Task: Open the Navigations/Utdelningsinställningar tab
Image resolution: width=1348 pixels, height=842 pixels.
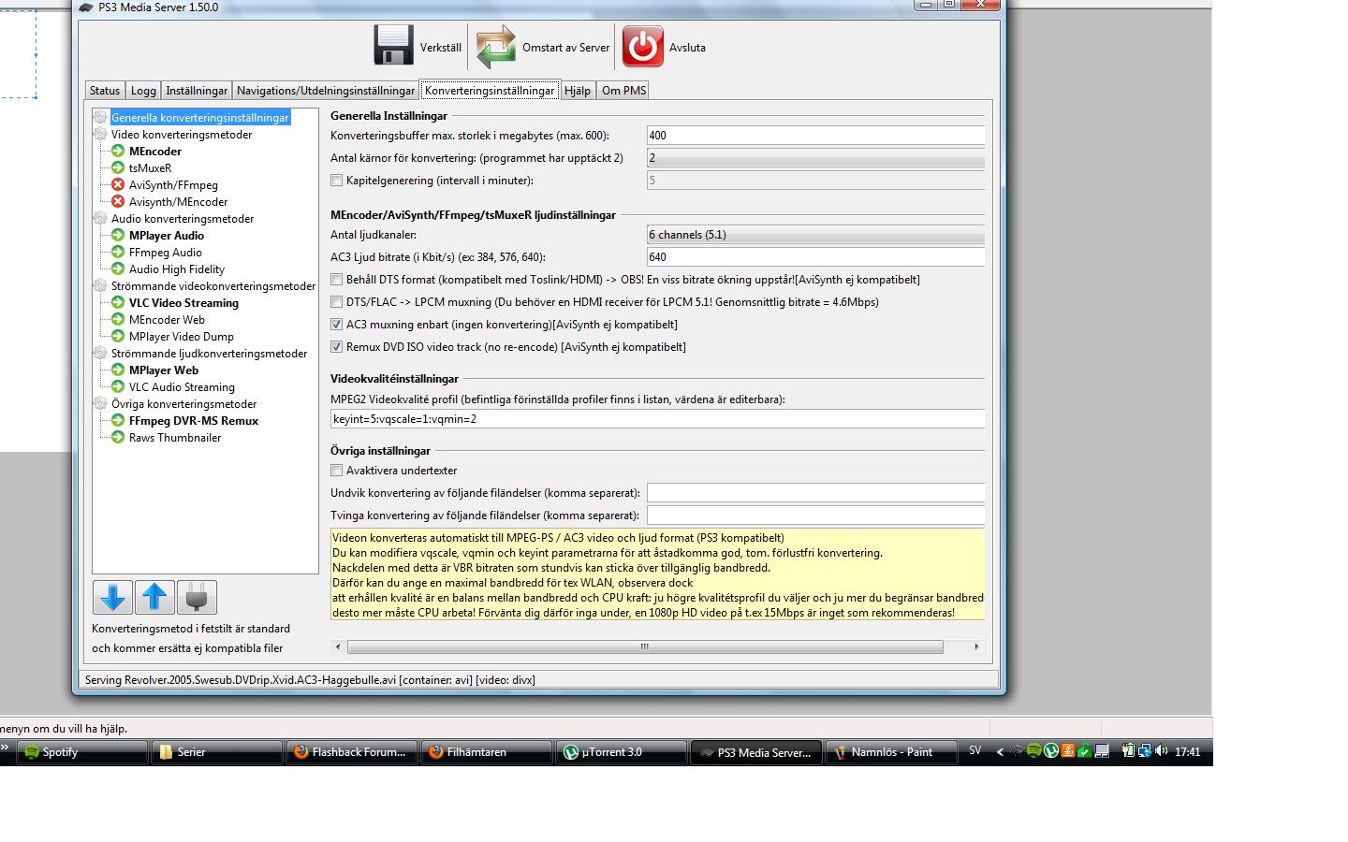Action: (326, 91)
